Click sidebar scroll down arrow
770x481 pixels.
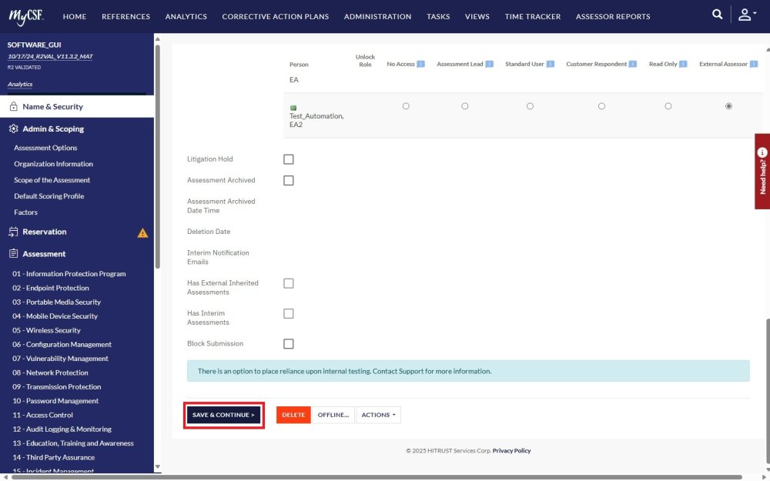pos(157,467)
